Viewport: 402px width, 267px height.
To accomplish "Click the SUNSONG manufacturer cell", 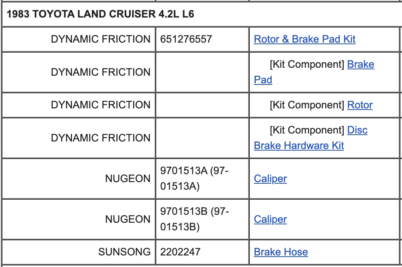I will click(79, 252).
